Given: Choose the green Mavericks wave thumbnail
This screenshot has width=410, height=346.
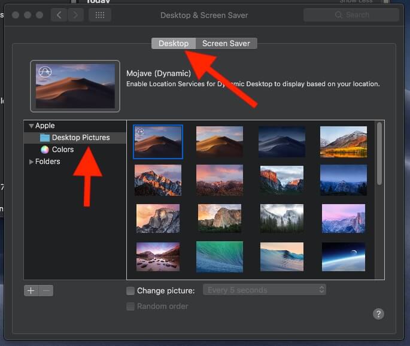Looking at the screenshot, I should (220, 257).
